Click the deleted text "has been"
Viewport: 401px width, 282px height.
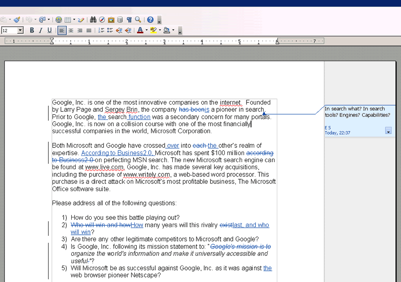[x=191, y=110]
